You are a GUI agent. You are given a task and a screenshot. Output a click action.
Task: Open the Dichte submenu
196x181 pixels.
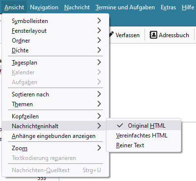[55, 50]
